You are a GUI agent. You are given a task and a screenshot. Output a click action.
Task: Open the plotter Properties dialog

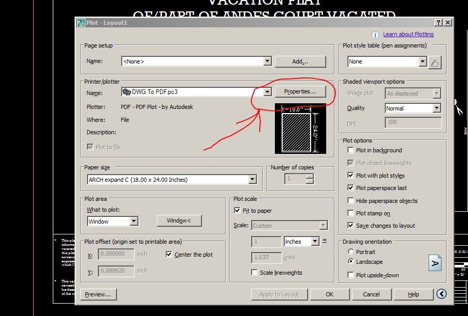(x=301, y=91)
